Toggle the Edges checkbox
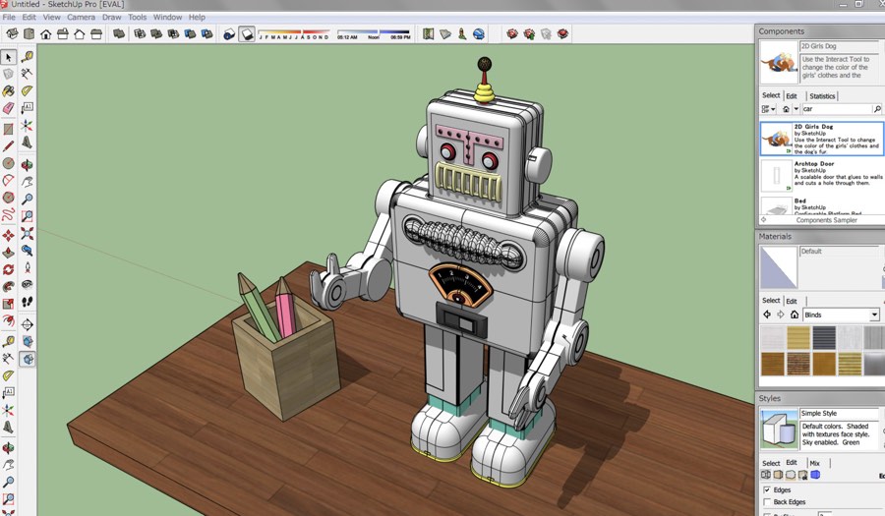The height and width of the screenshot is (516, 885). (x=767, y=489)
